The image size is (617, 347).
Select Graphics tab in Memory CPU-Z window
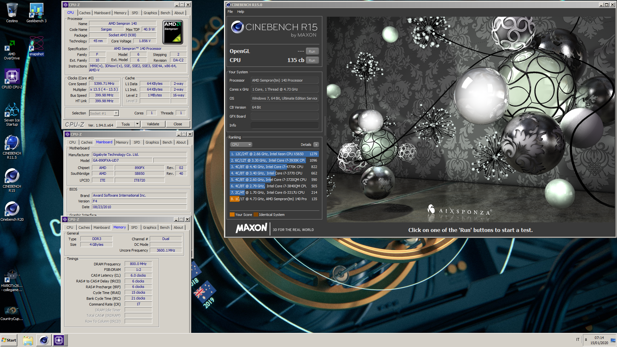150,227
